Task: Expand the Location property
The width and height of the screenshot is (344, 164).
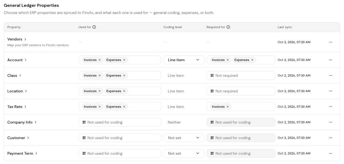Action: pos(26,91)
